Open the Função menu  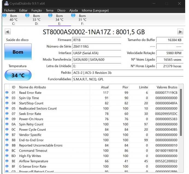(x=37, y=10)
